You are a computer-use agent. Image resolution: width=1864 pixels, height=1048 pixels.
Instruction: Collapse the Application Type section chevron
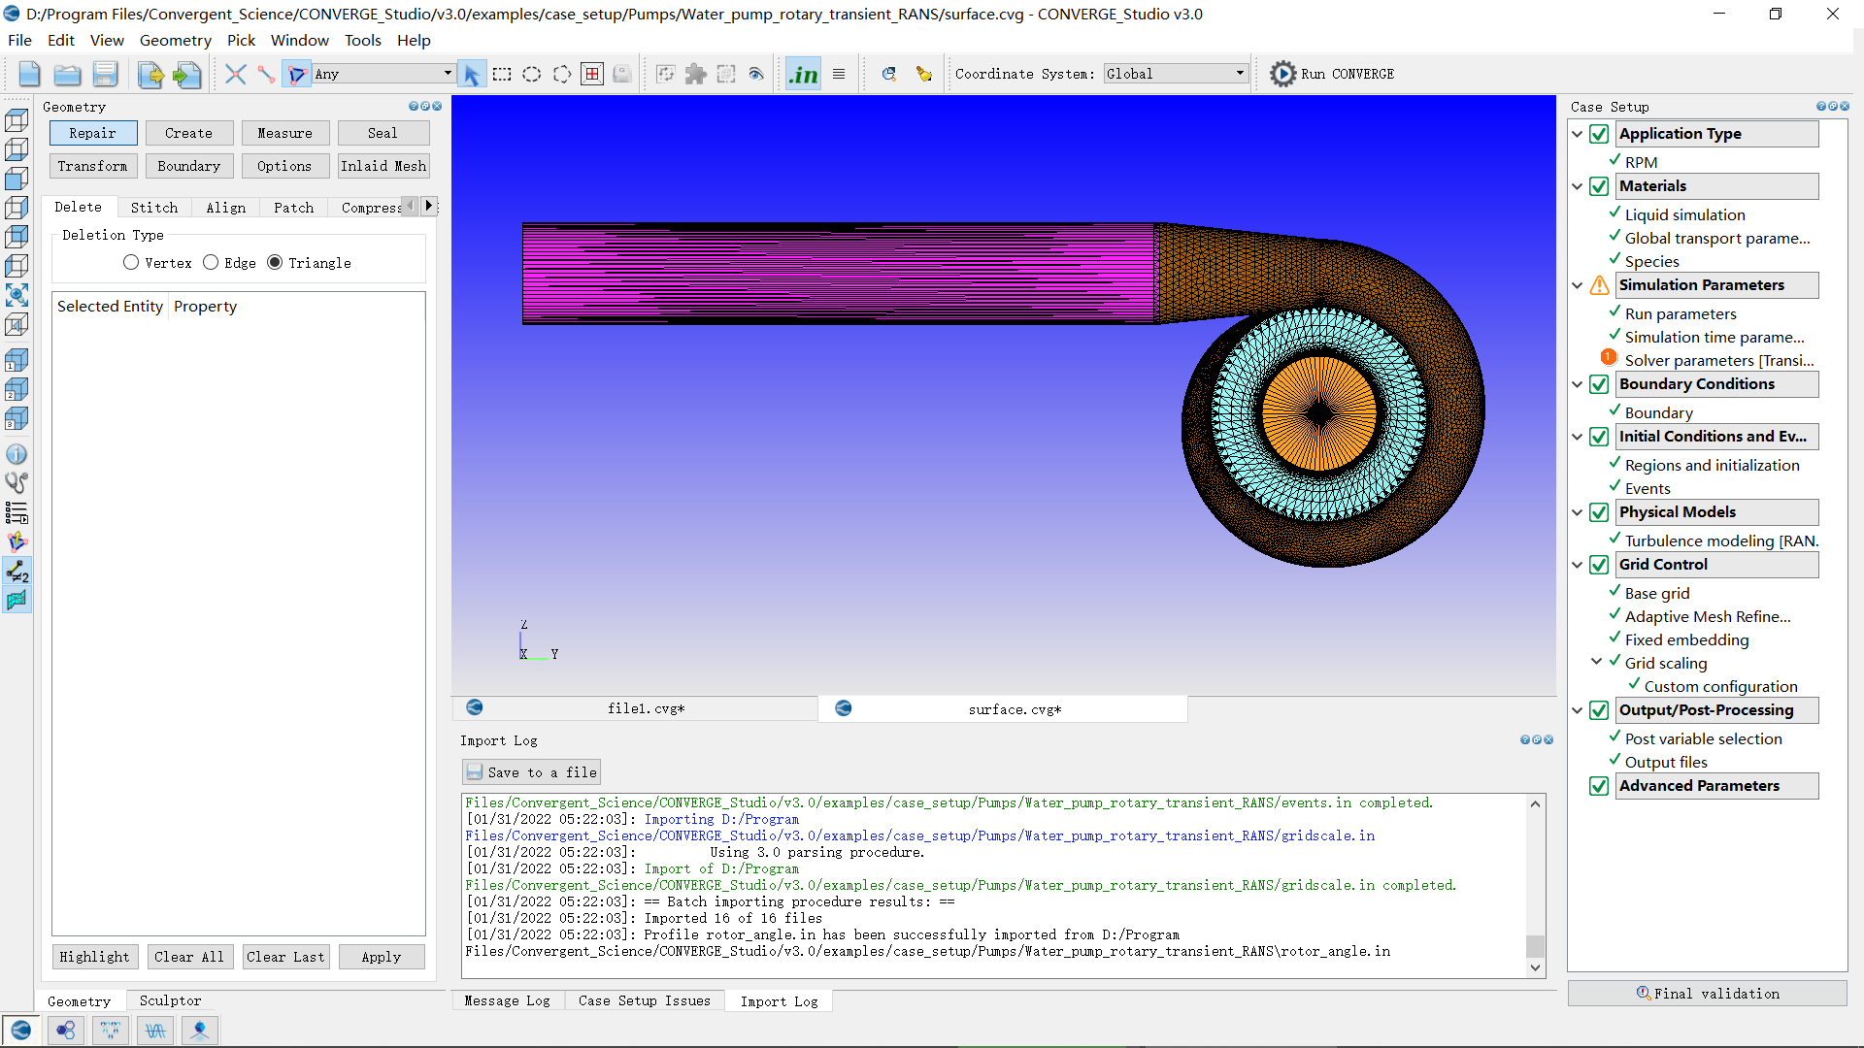(1578, 134)
